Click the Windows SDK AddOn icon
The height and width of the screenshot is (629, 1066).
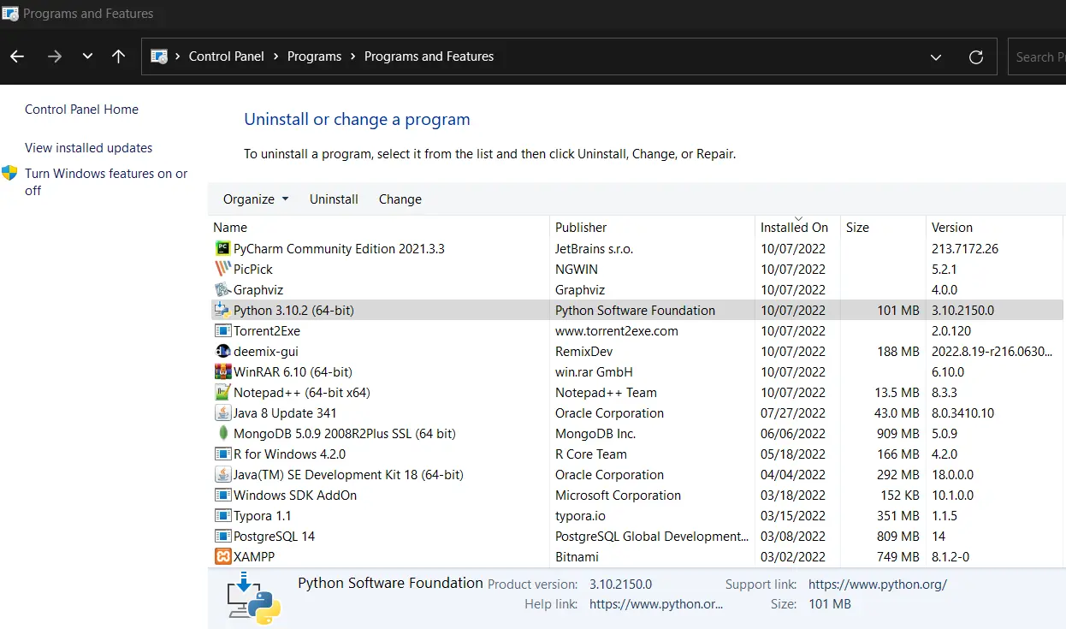coord(222,495)
